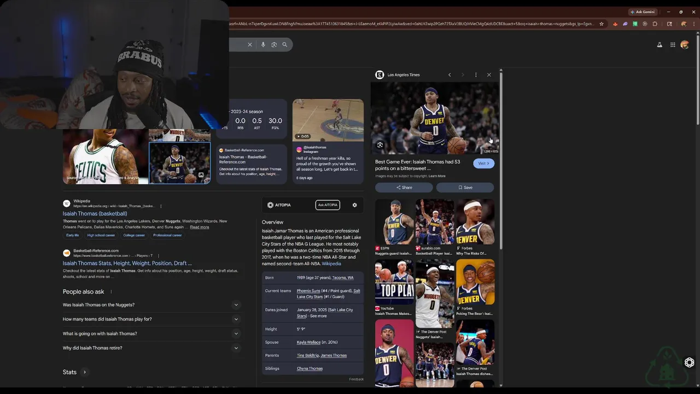The image size is (700, 394).
Task: Select the Early life chip
Action: tap(73, 235)
